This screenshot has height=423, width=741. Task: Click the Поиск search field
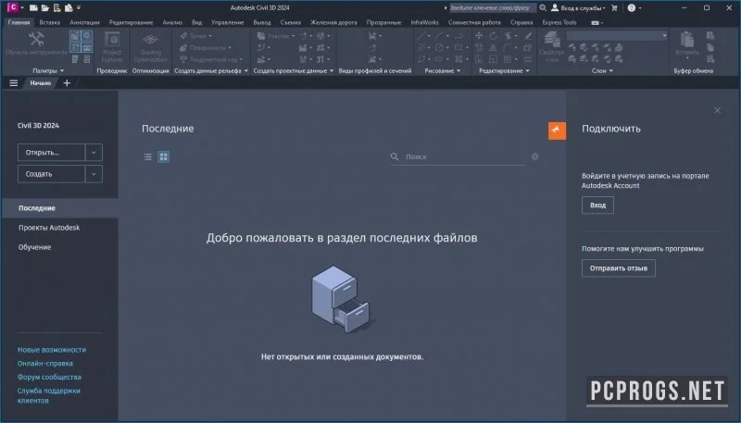click(458, 156)
